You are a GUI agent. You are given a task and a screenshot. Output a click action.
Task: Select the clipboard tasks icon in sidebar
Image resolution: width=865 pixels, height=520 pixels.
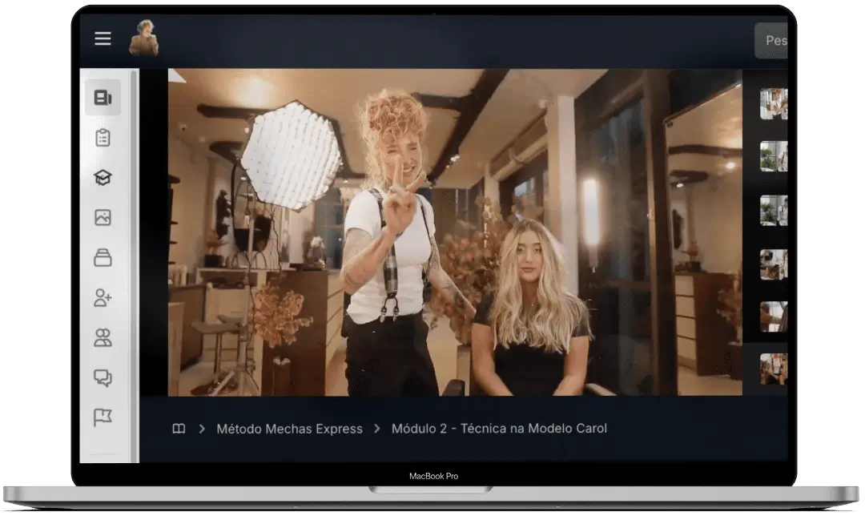tap(103, 138)
